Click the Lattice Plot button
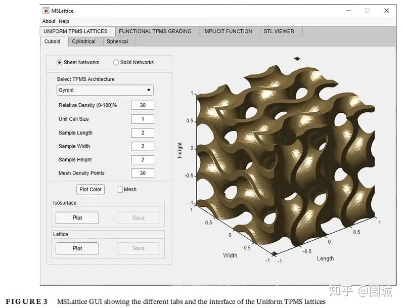 click(x=77, y=248)
